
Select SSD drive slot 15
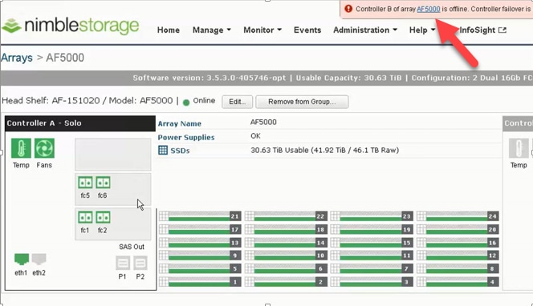[372, 243]
